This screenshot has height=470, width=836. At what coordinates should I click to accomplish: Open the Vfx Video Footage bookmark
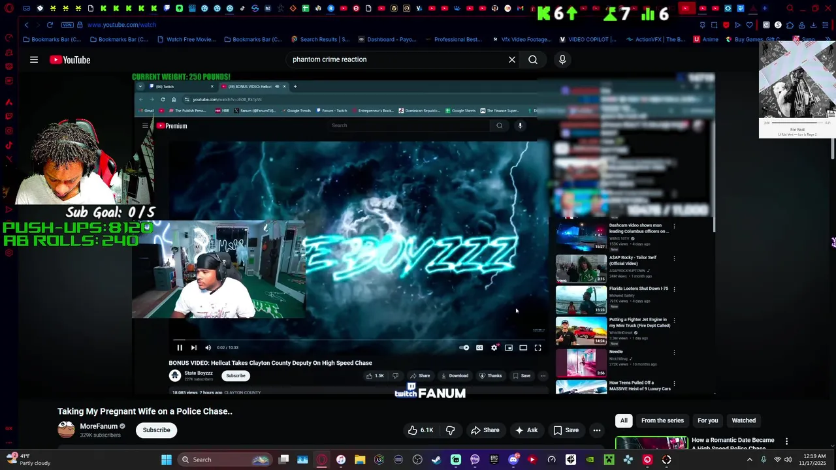tap(522, 39)
